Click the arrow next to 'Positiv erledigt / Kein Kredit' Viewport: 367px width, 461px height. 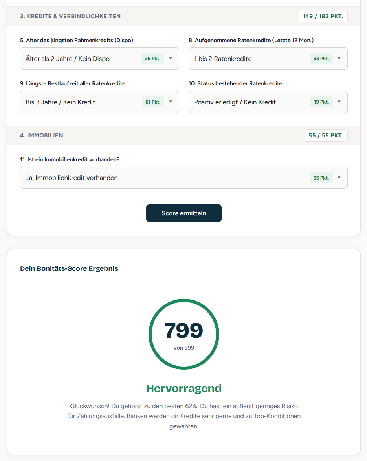(x=339, y=102)
